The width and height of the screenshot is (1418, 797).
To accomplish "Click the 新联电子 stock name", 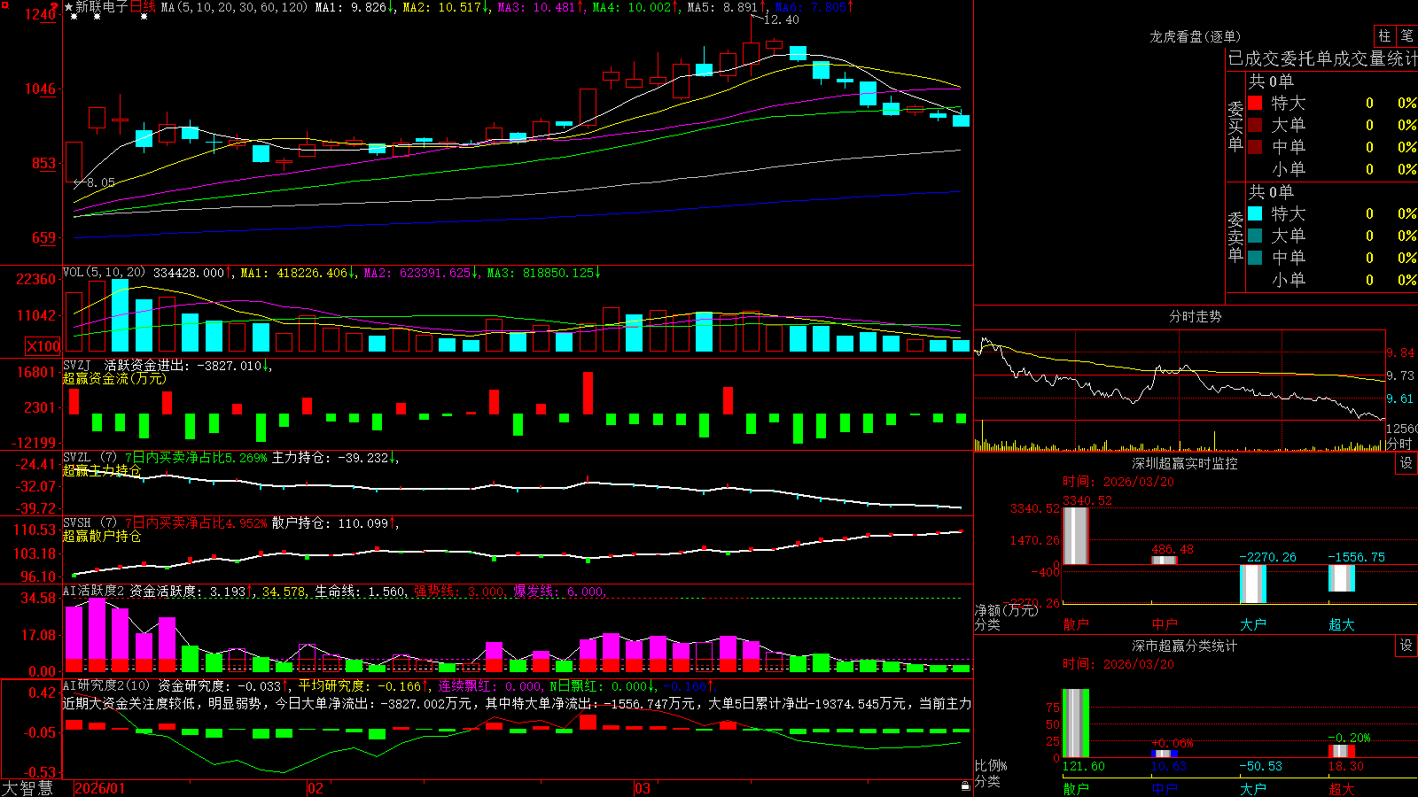I will coord(102,7).
